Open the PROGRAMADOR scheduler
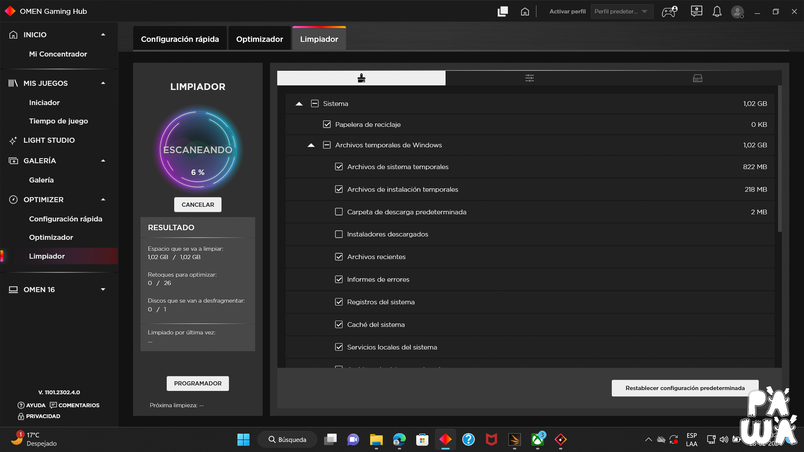804x452 pixels. tap(198, 383)
